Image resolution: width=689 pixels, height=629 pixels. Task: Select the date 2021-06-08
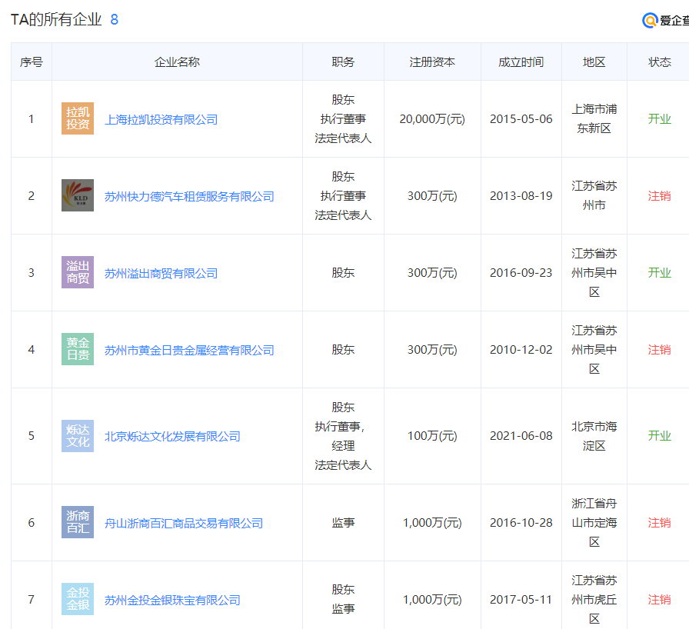tap(521, 436)
